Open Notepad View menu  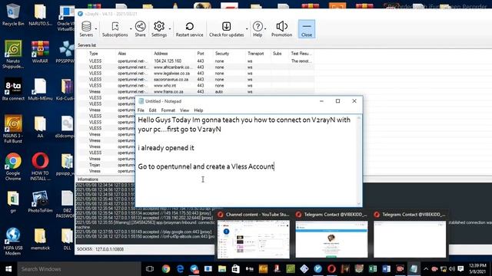[x=184, y=110]
